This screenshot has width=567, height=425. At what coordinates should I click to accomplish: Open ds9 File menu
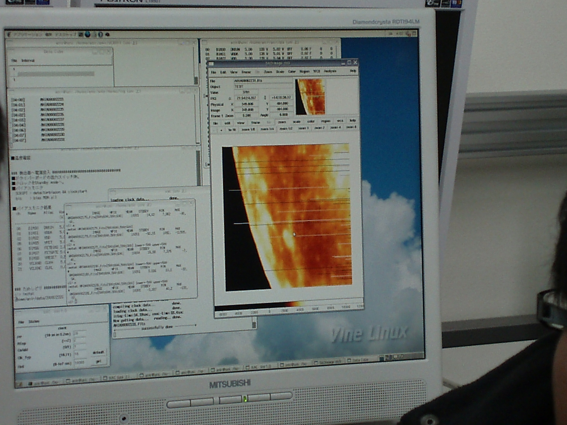click(213, 72)
